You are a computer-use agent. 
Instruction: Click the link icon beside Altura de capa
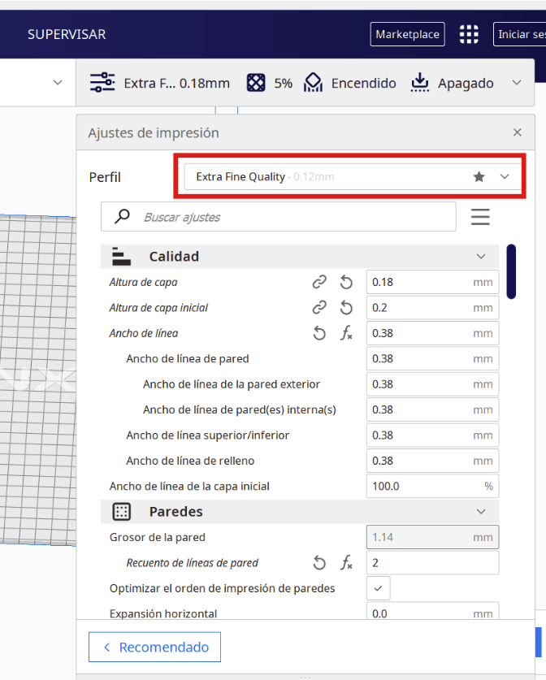pyautogui.click(x=320, y=282)
